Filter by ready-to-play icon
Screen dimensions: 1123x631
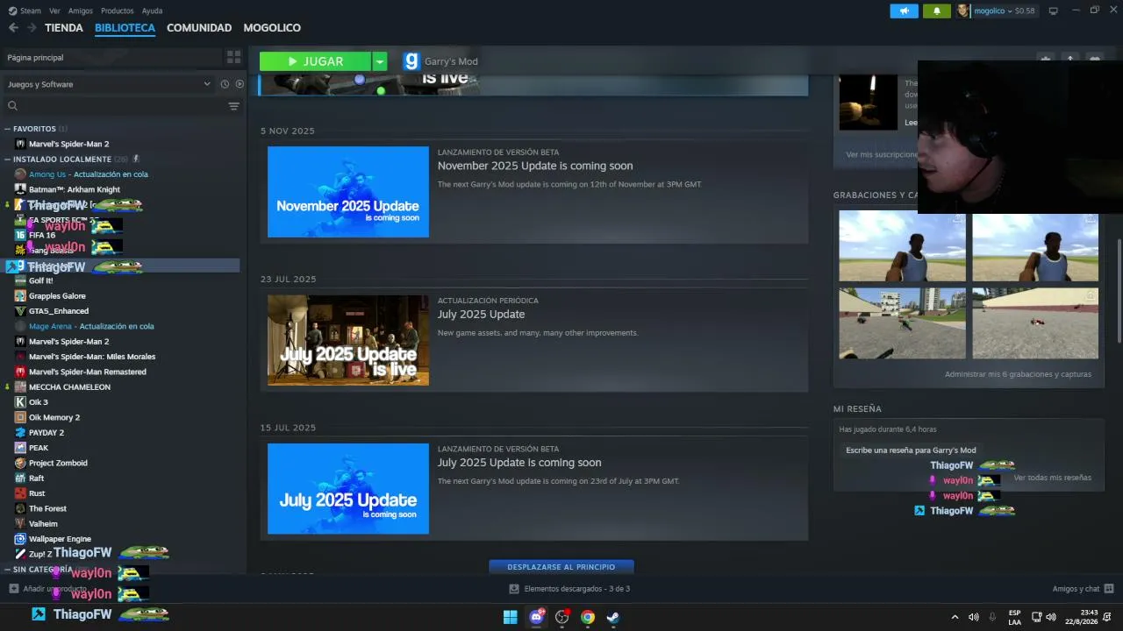pos(240,84)
